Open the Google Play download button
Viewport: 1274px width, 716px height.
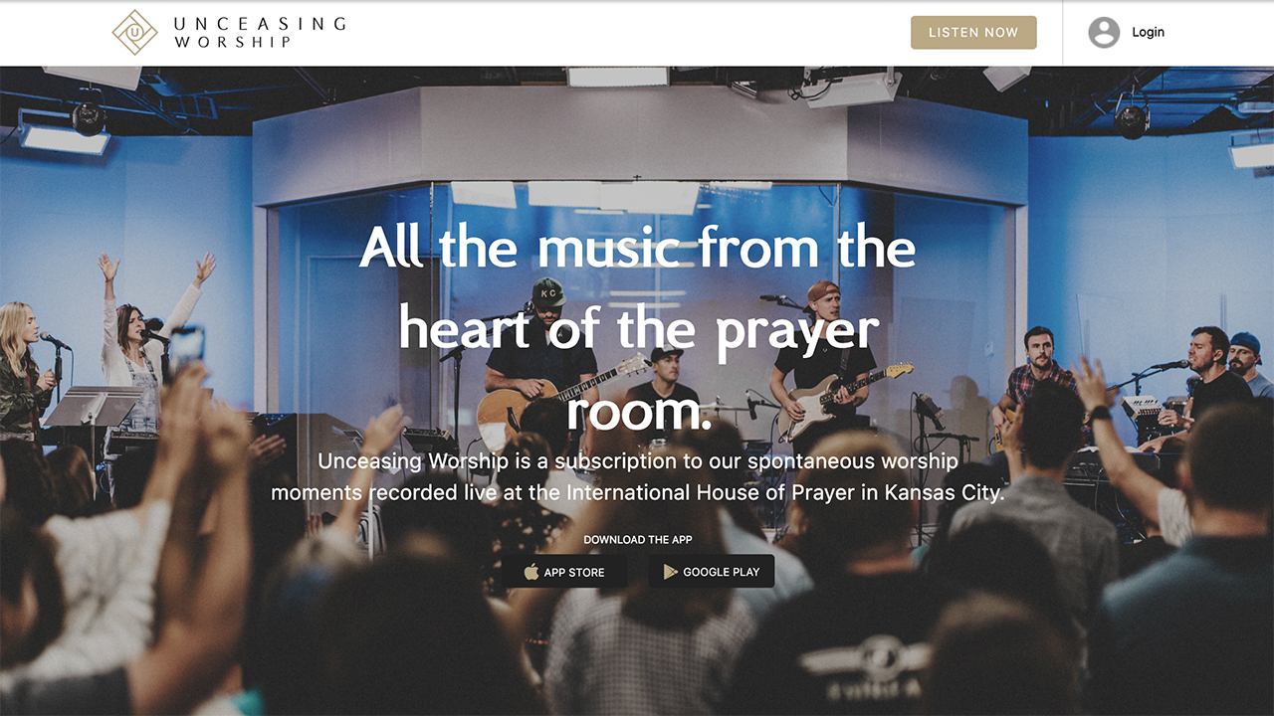[712, 572]
